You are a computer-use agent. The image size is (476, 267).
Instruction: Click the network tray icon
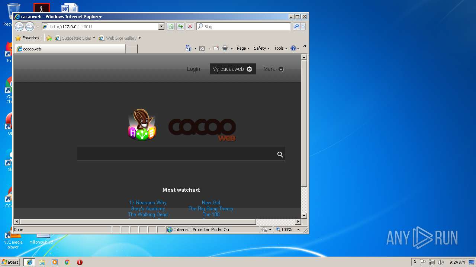coord(432,262)
